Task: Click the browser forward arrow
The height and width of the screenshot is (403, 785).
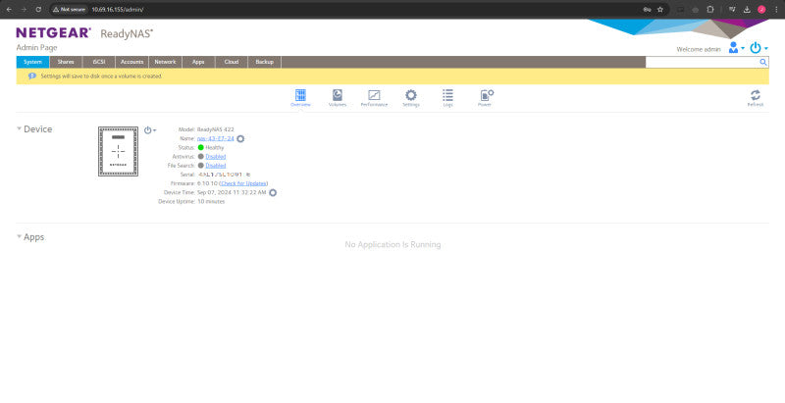Action: pyautogui.click(x=24, y=10)
